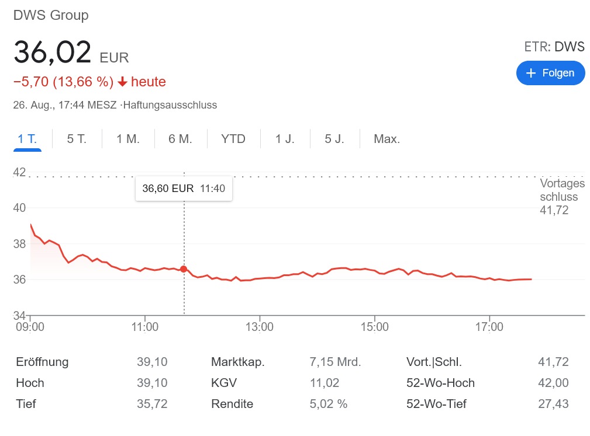
Task: Click the red down arrow icon
Action: click(122, 82)
